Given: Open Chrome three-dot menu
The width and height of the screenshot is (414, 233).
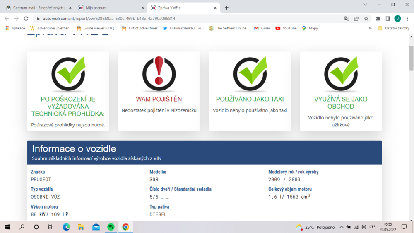Looking at the screenshot, I should point(407,19).
